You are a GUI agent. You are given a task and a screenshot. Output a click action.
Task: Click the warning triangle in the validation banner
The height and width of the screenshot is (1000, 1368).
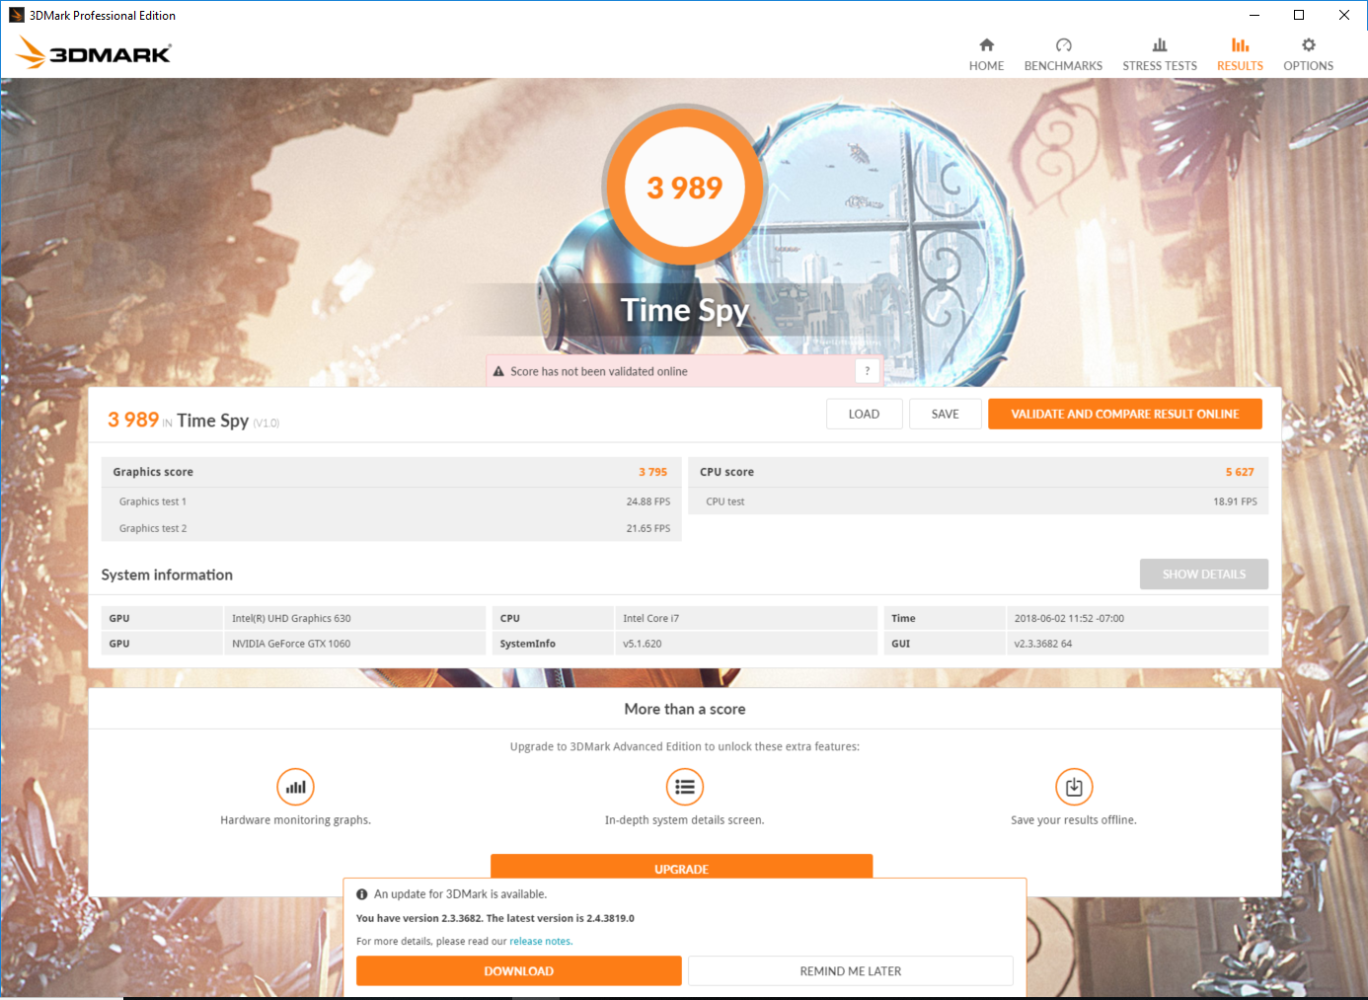pos(498,371)
